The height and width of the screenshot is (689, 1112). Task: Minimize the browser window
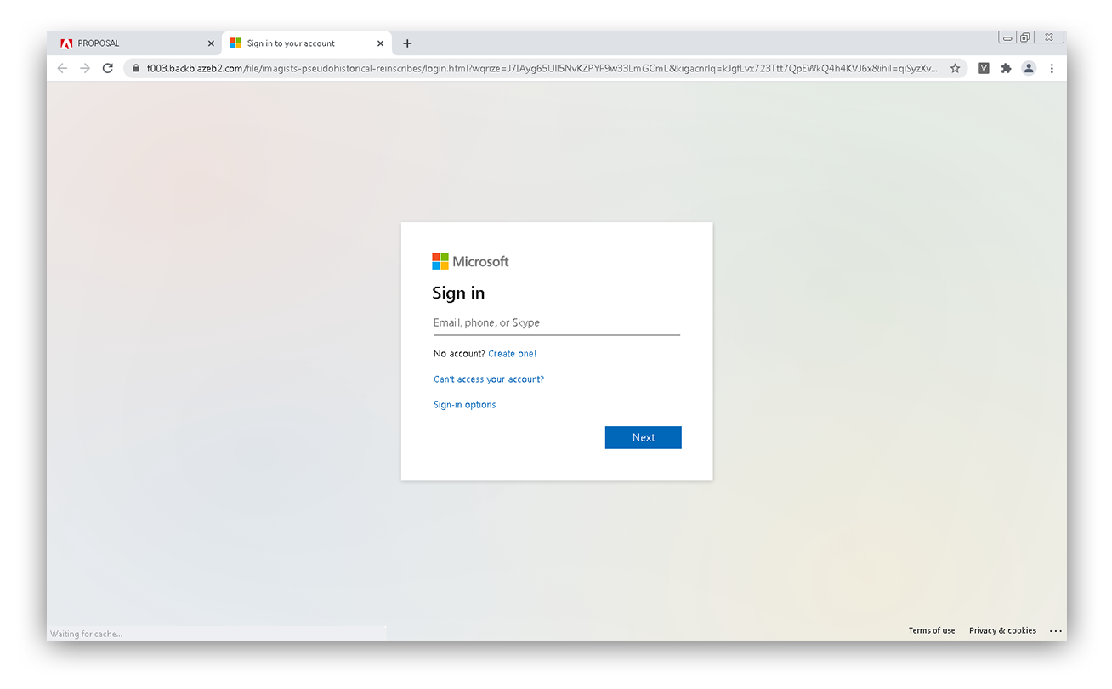click(x=1007, y=37)
